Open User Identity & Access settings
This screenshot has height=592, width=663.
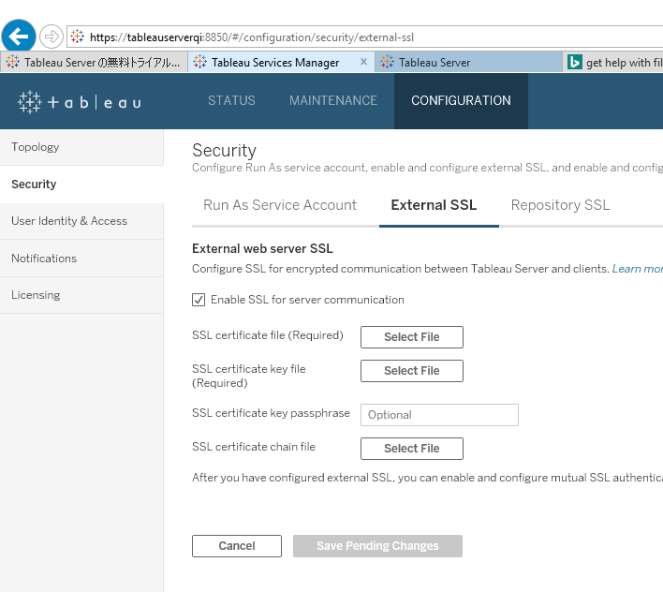click(x=81, y=221)
